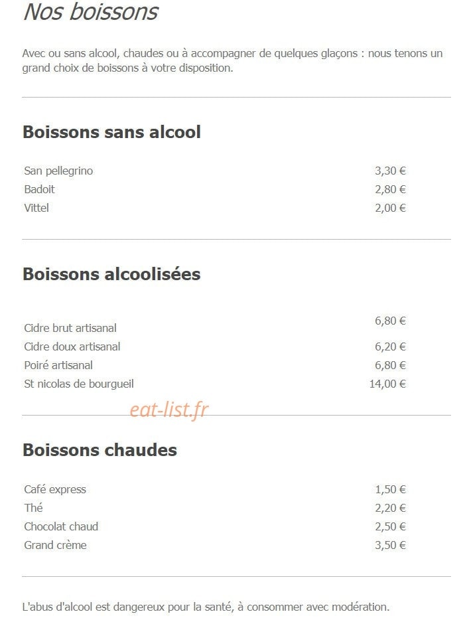Click the Vittel drink entry

tap(36, 208)
